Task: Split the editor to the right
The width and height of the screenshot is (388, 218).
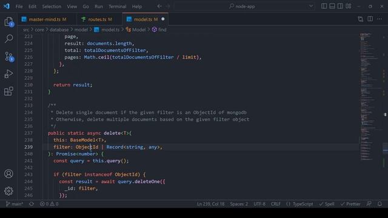Action: (370, 19)
